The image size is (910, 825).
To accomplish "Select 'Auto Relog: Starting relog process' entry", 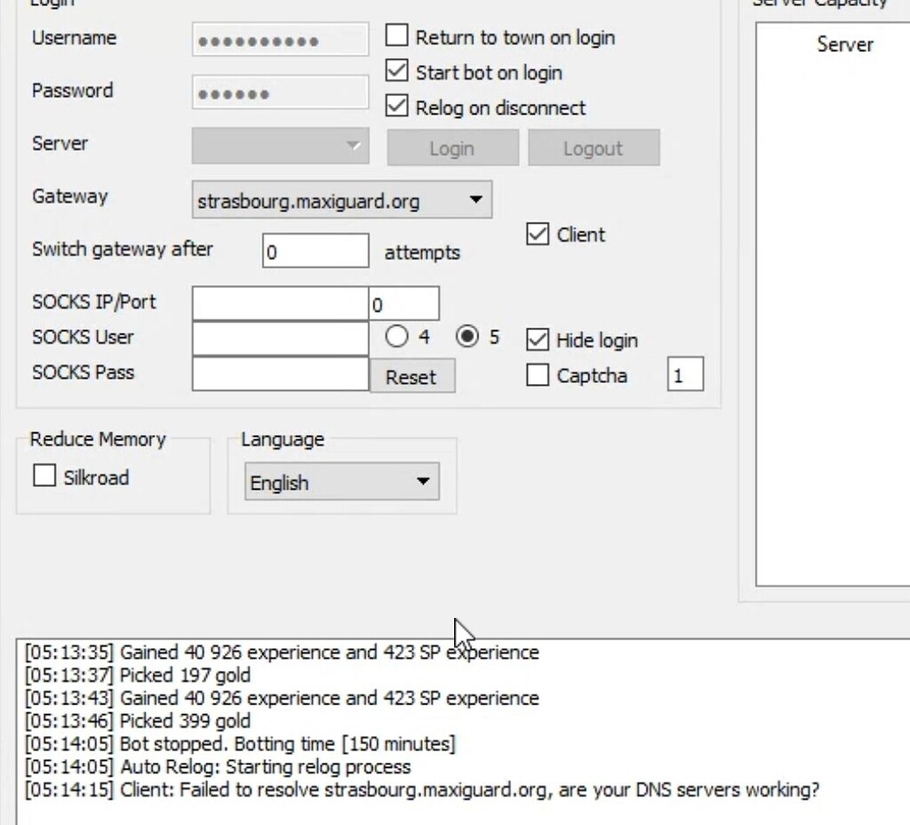I will coord(218,766).
